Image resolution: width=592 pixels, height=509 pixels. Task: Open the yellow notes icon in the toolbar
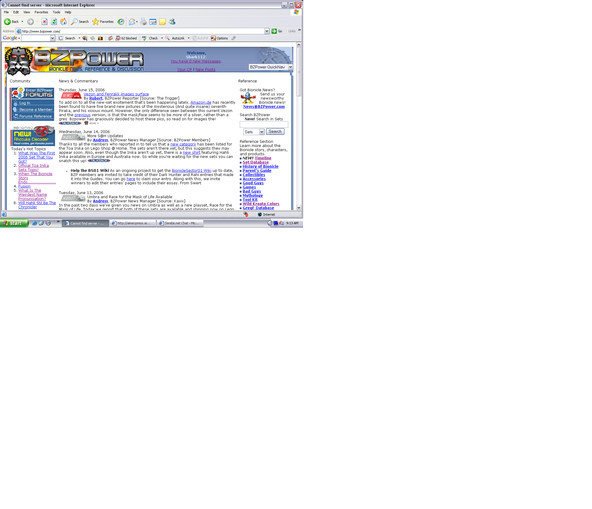point(163,22)
